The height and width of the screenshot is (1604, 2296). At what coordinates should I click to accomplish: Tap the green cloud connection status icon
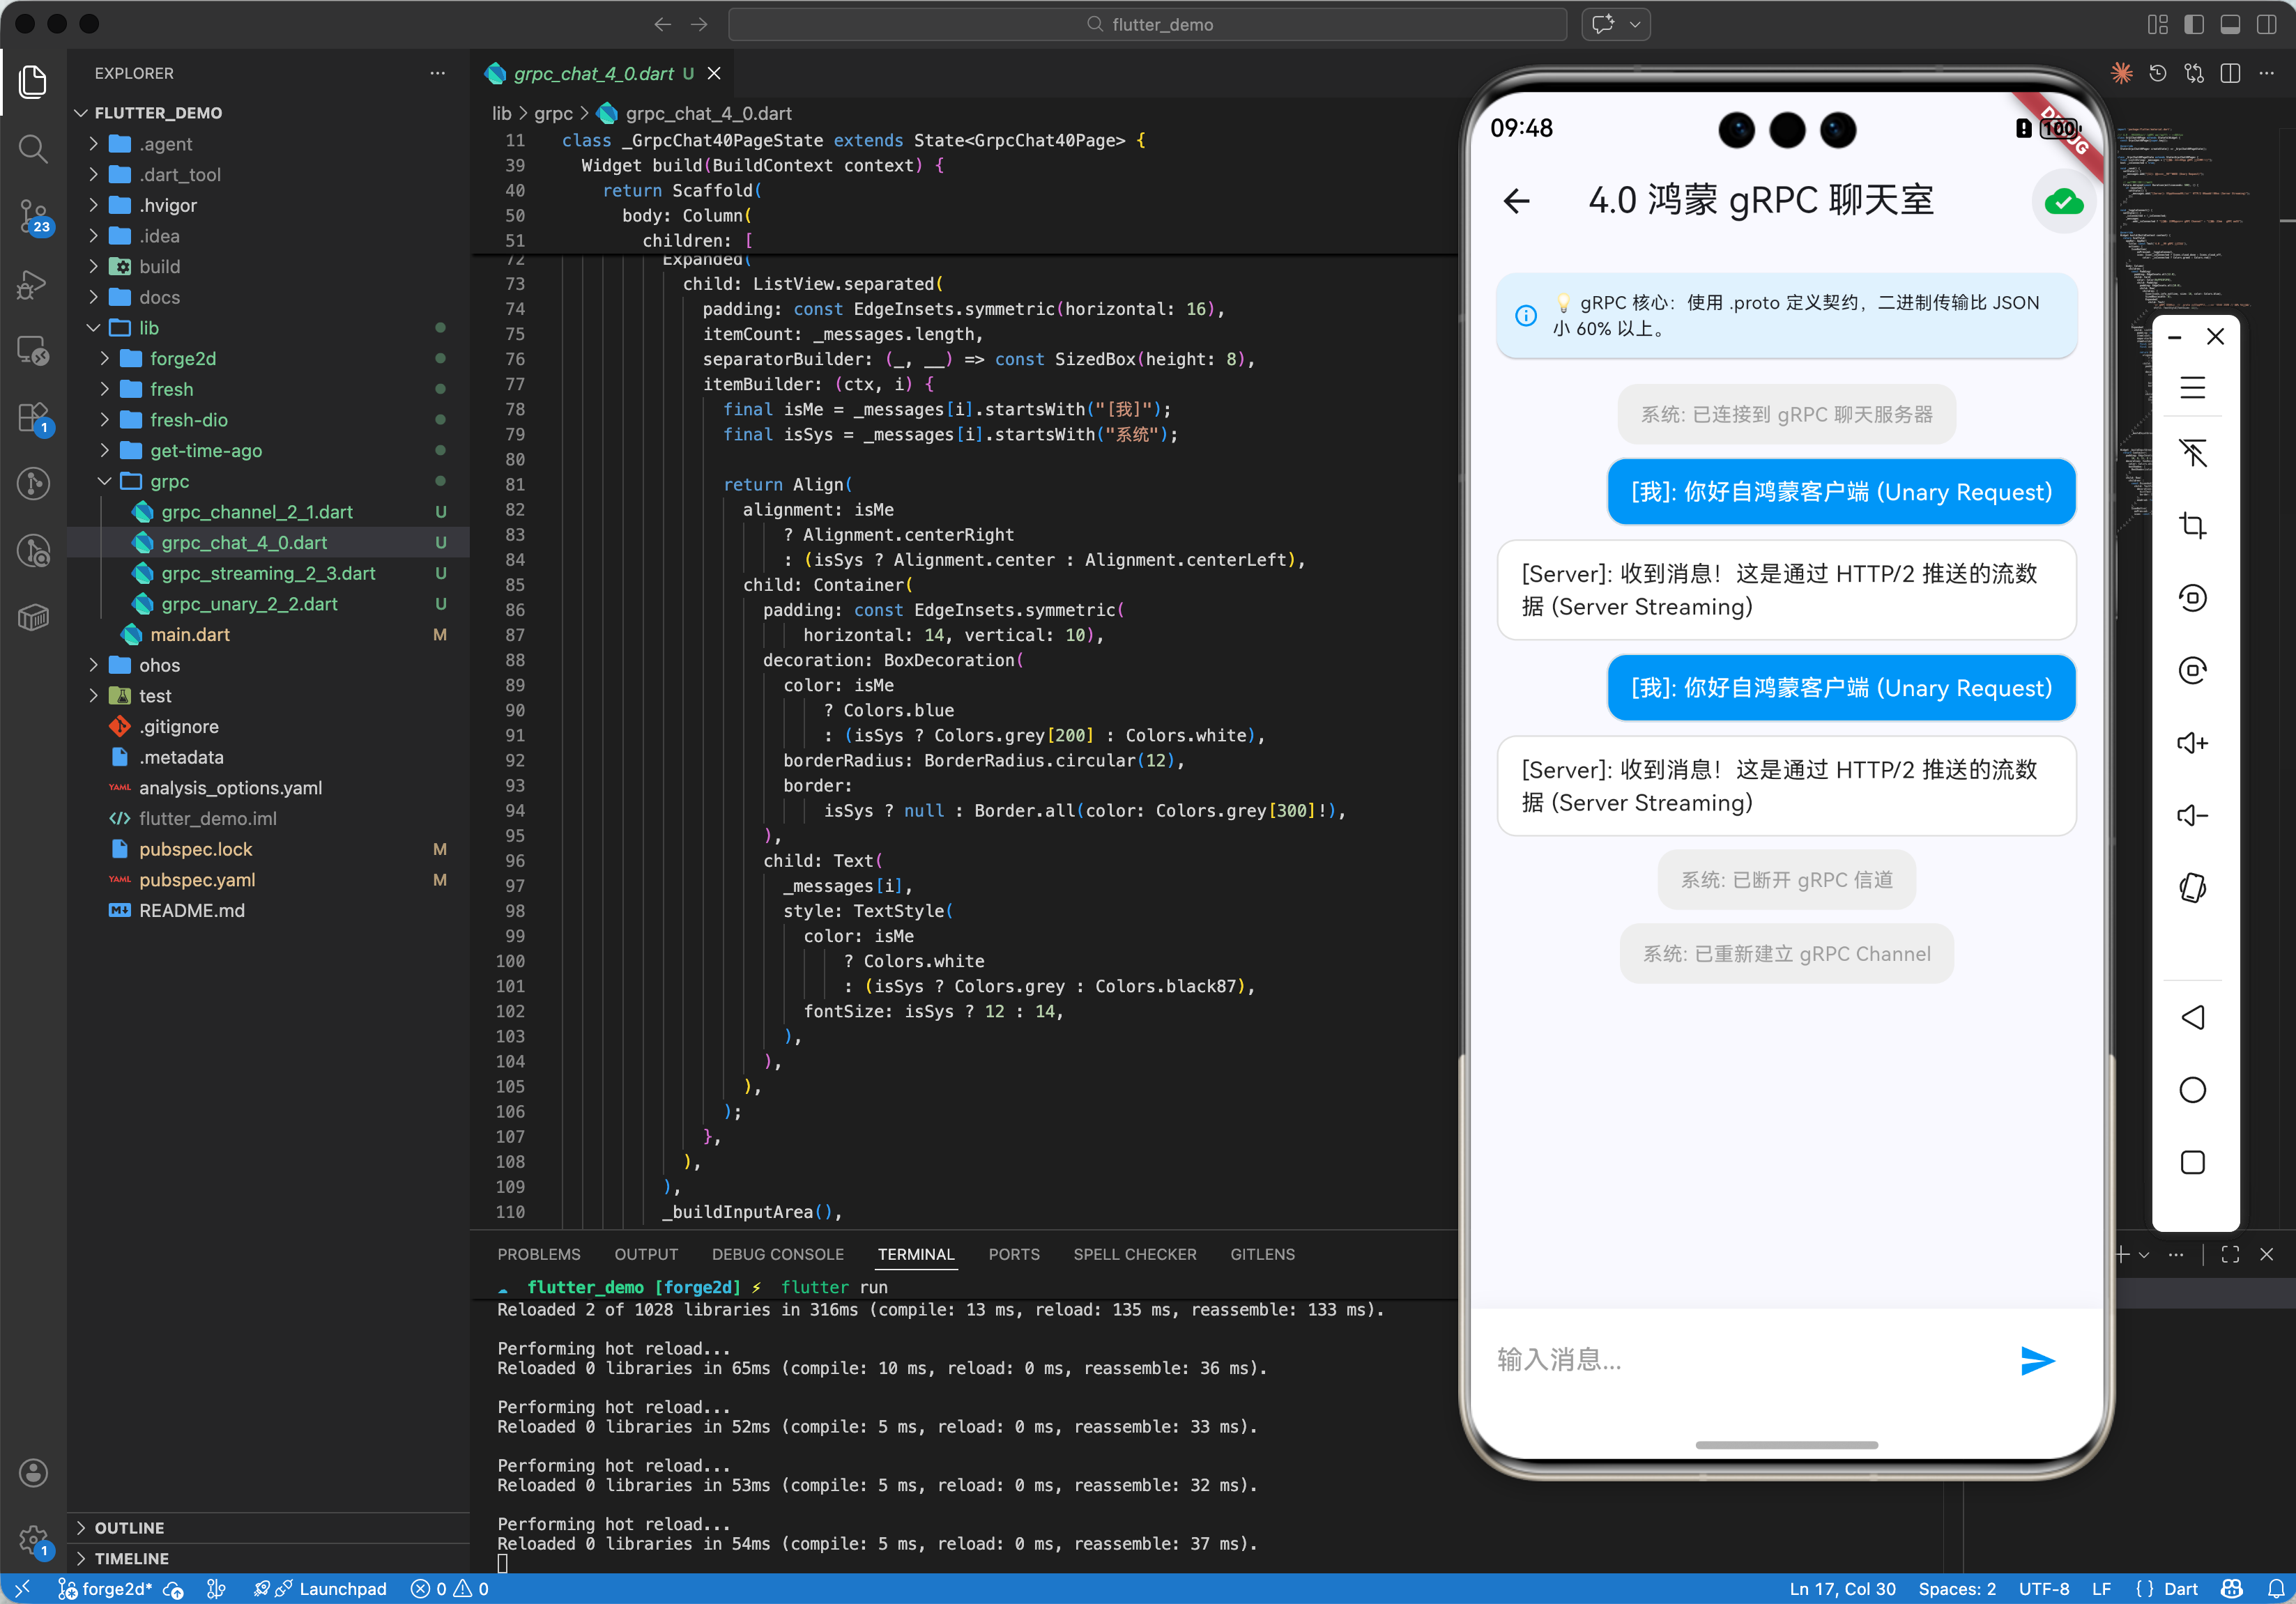coord(2063,203)
